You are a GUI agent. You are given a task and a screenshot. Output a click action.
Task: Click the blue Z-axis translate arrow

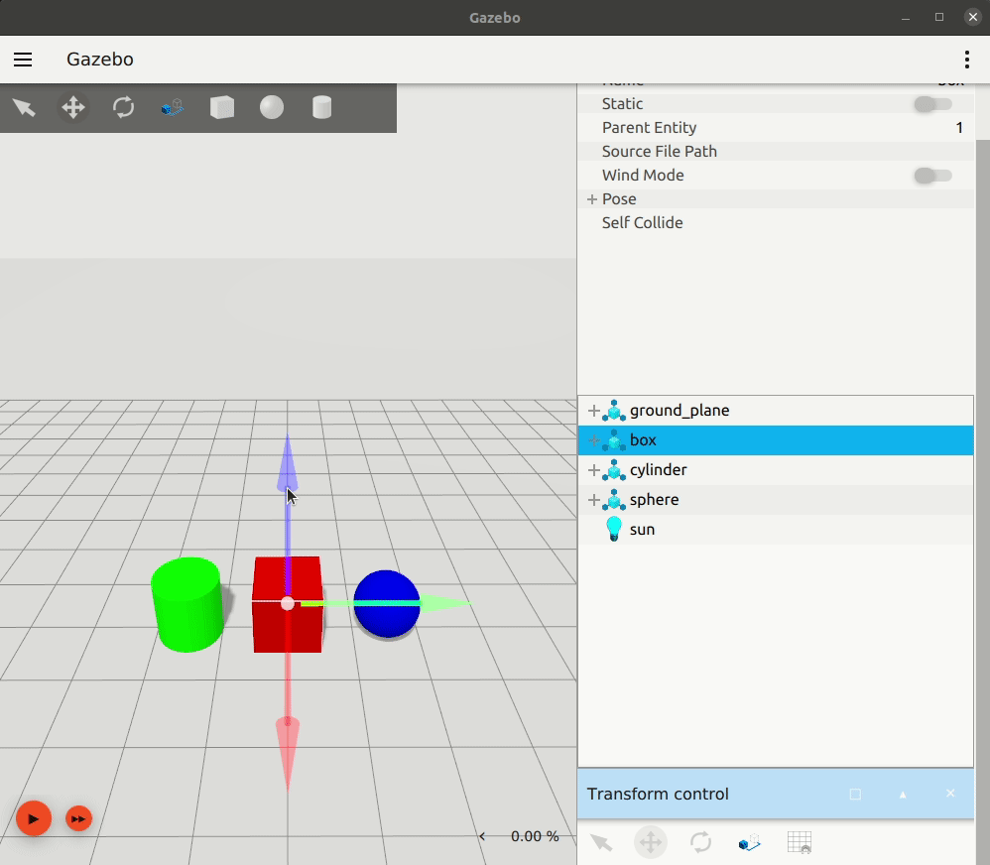(x=288, y=462)
